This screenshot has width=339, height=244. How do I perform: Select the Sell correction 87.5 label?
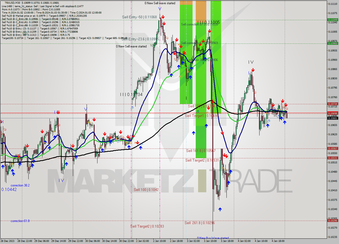[x=199, y=24]
